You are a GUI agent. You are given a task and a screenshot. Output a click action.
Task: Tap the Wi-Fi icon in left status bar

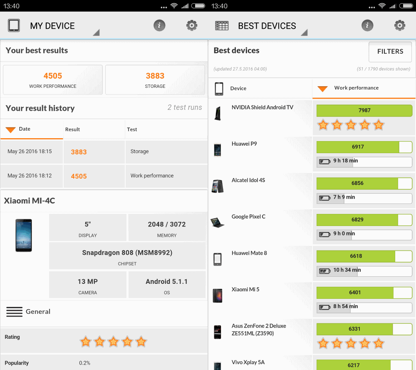pyautogui.click(x=174, y=5)
